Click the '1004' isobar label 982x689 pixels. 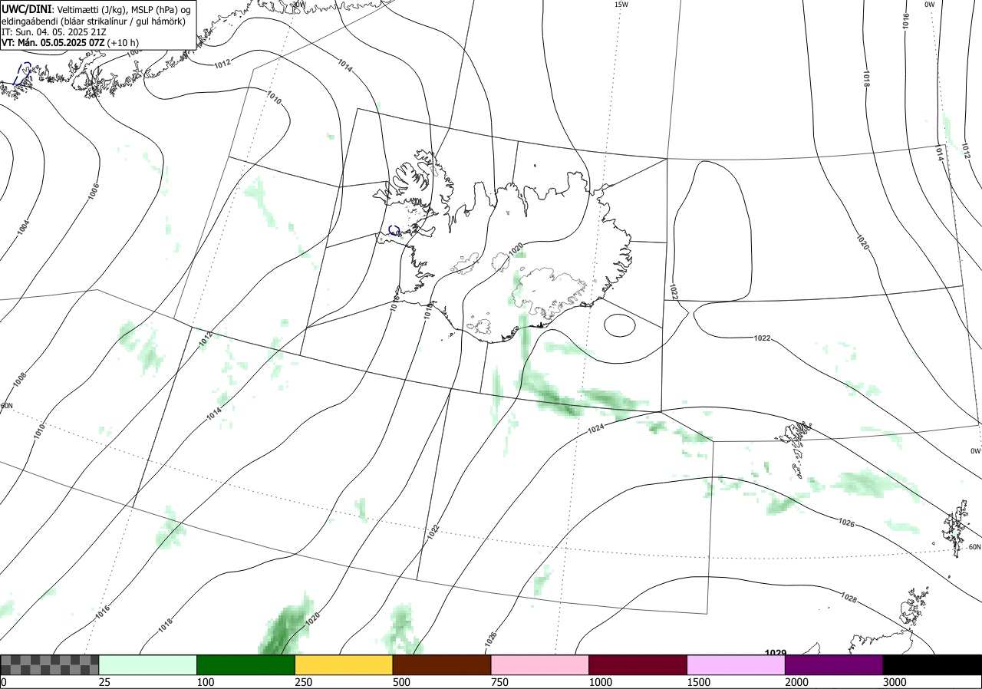click(23, 227)
